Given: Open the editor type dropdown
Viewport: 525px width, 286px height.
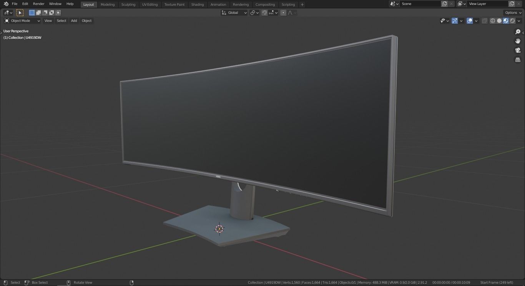Looking at the screenshot, I should (8, 13).
